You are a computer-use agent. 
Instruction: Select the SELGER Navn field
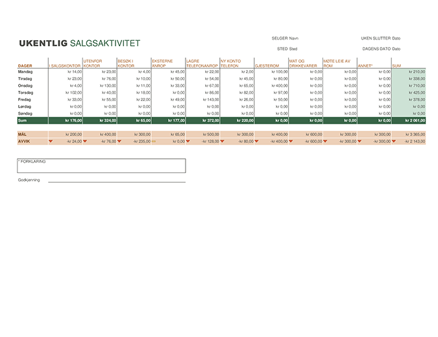click(285, 38)
